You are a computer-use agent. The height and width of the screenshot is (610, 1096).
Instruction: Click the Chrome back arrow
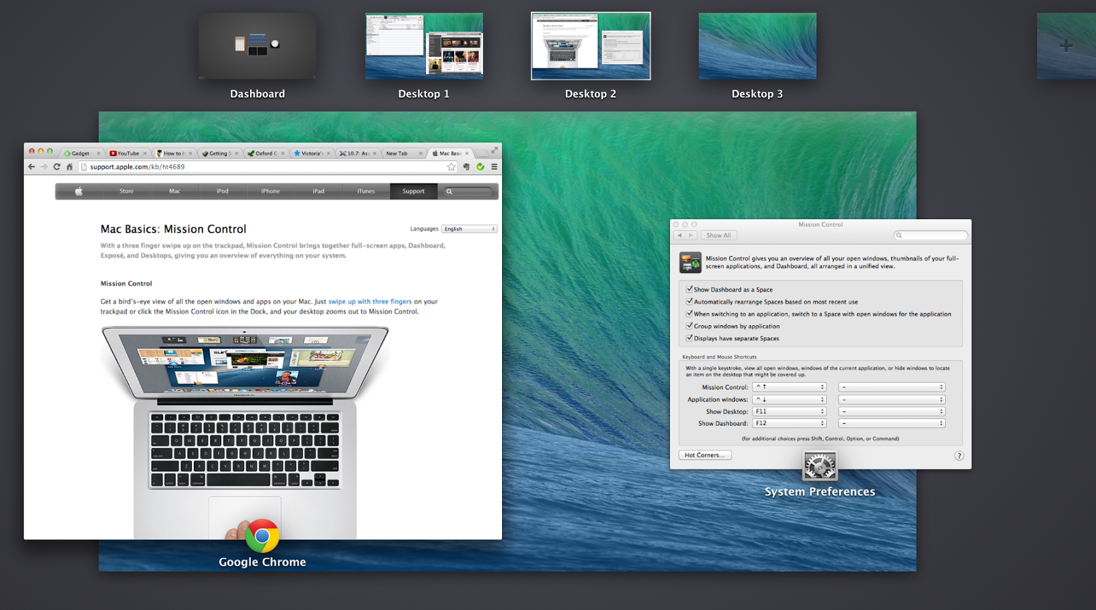pos(32,166)
